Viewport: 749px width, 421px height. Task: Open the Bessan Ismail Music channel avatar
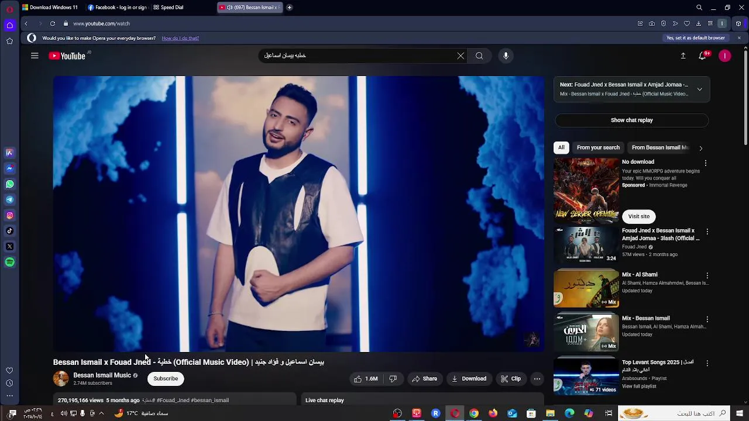point(61,379)
